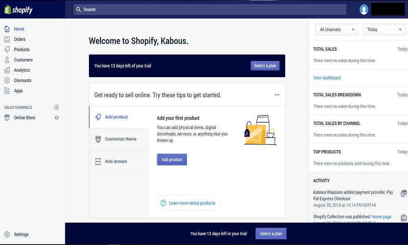Click the blue Add product button
408x245 pixels.
(172, 159)
